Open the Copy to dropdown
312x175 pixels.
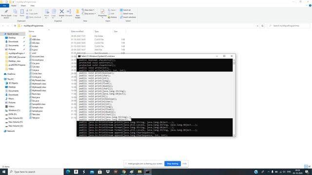[54, 14]
